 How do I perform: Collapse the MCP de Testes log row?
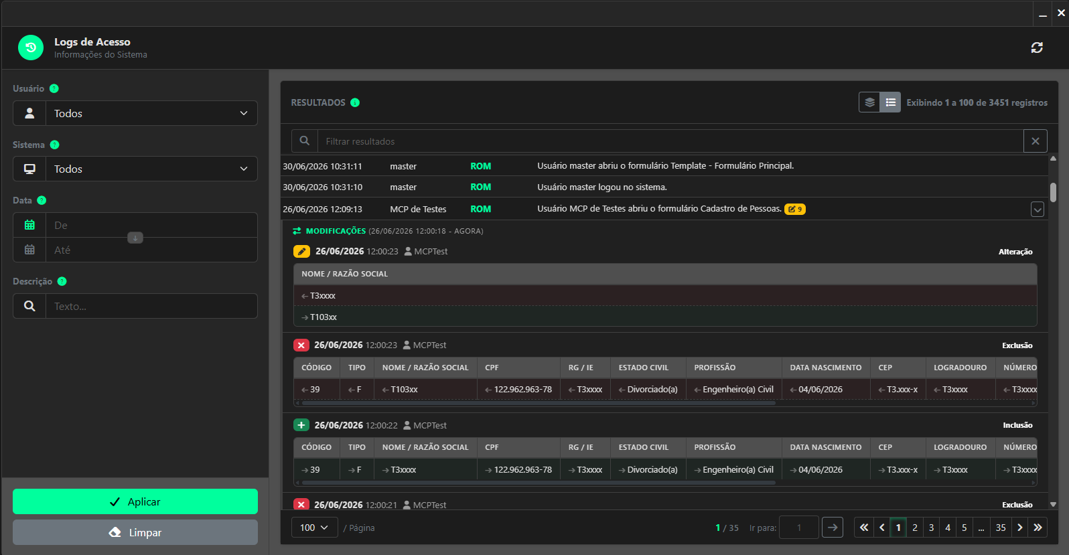pyautogui.click(x=1038, y=210)
